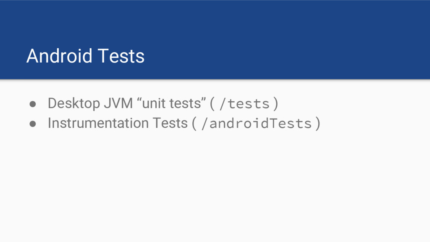
Task: Click the "/androidTests" monospace path text
Action: point(256,124)
